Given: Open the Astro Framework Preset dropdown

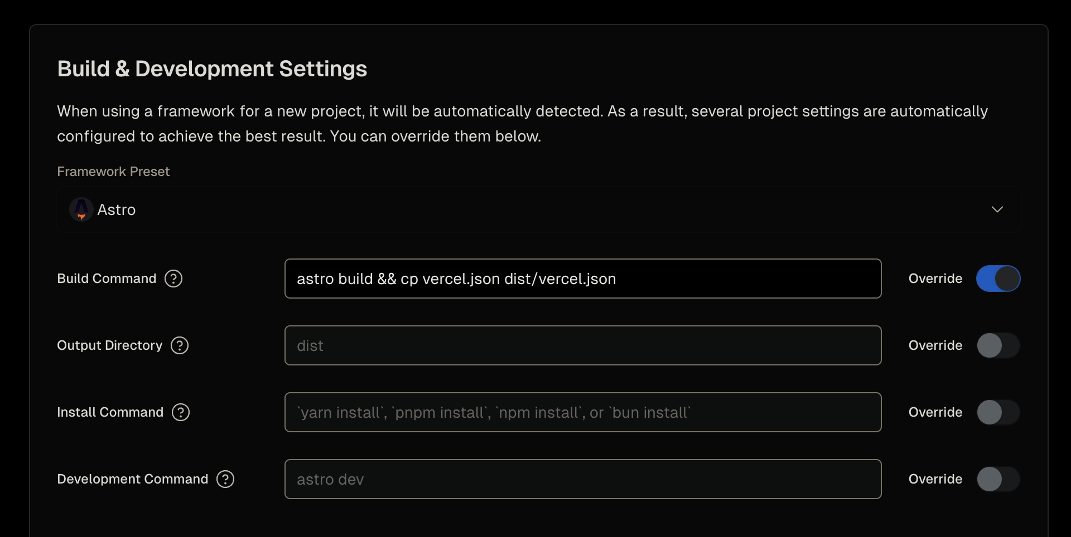Looking at the screenshot, I should click(x=538, y=209).
